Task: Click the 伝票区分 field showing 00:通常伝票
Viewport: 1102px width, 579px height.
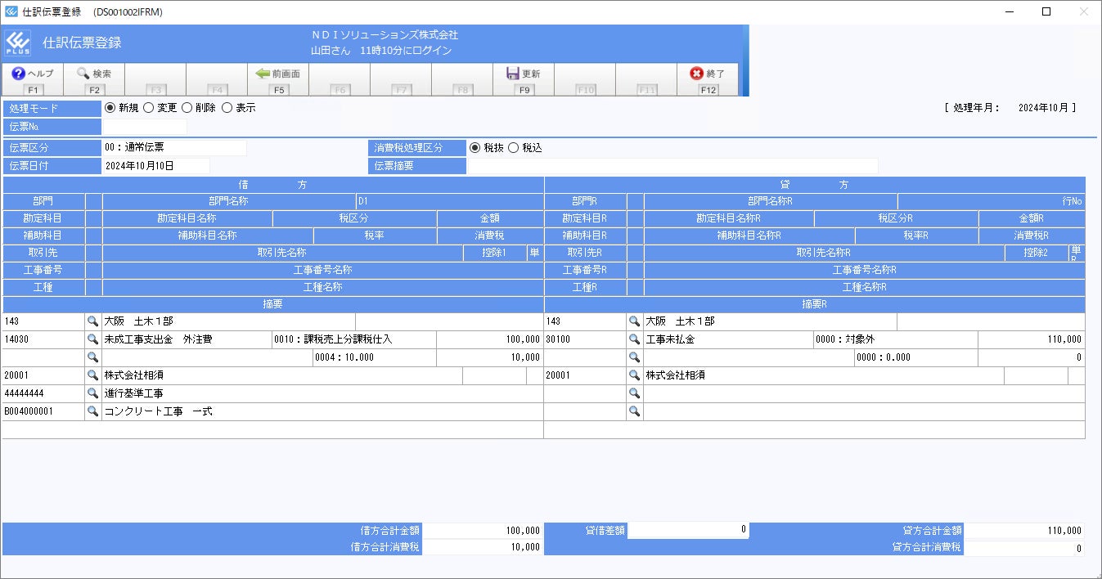Action: pyautogui.click(x=174, y=148)
